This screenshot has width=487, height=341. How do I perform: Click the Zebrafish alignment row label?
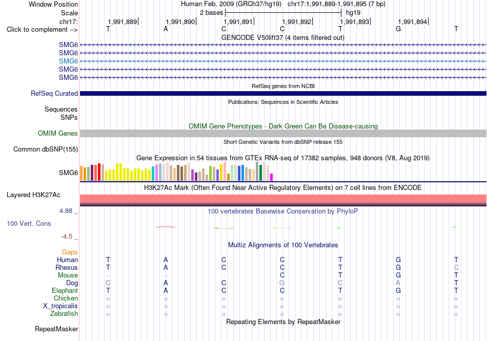tap(64, 314)
